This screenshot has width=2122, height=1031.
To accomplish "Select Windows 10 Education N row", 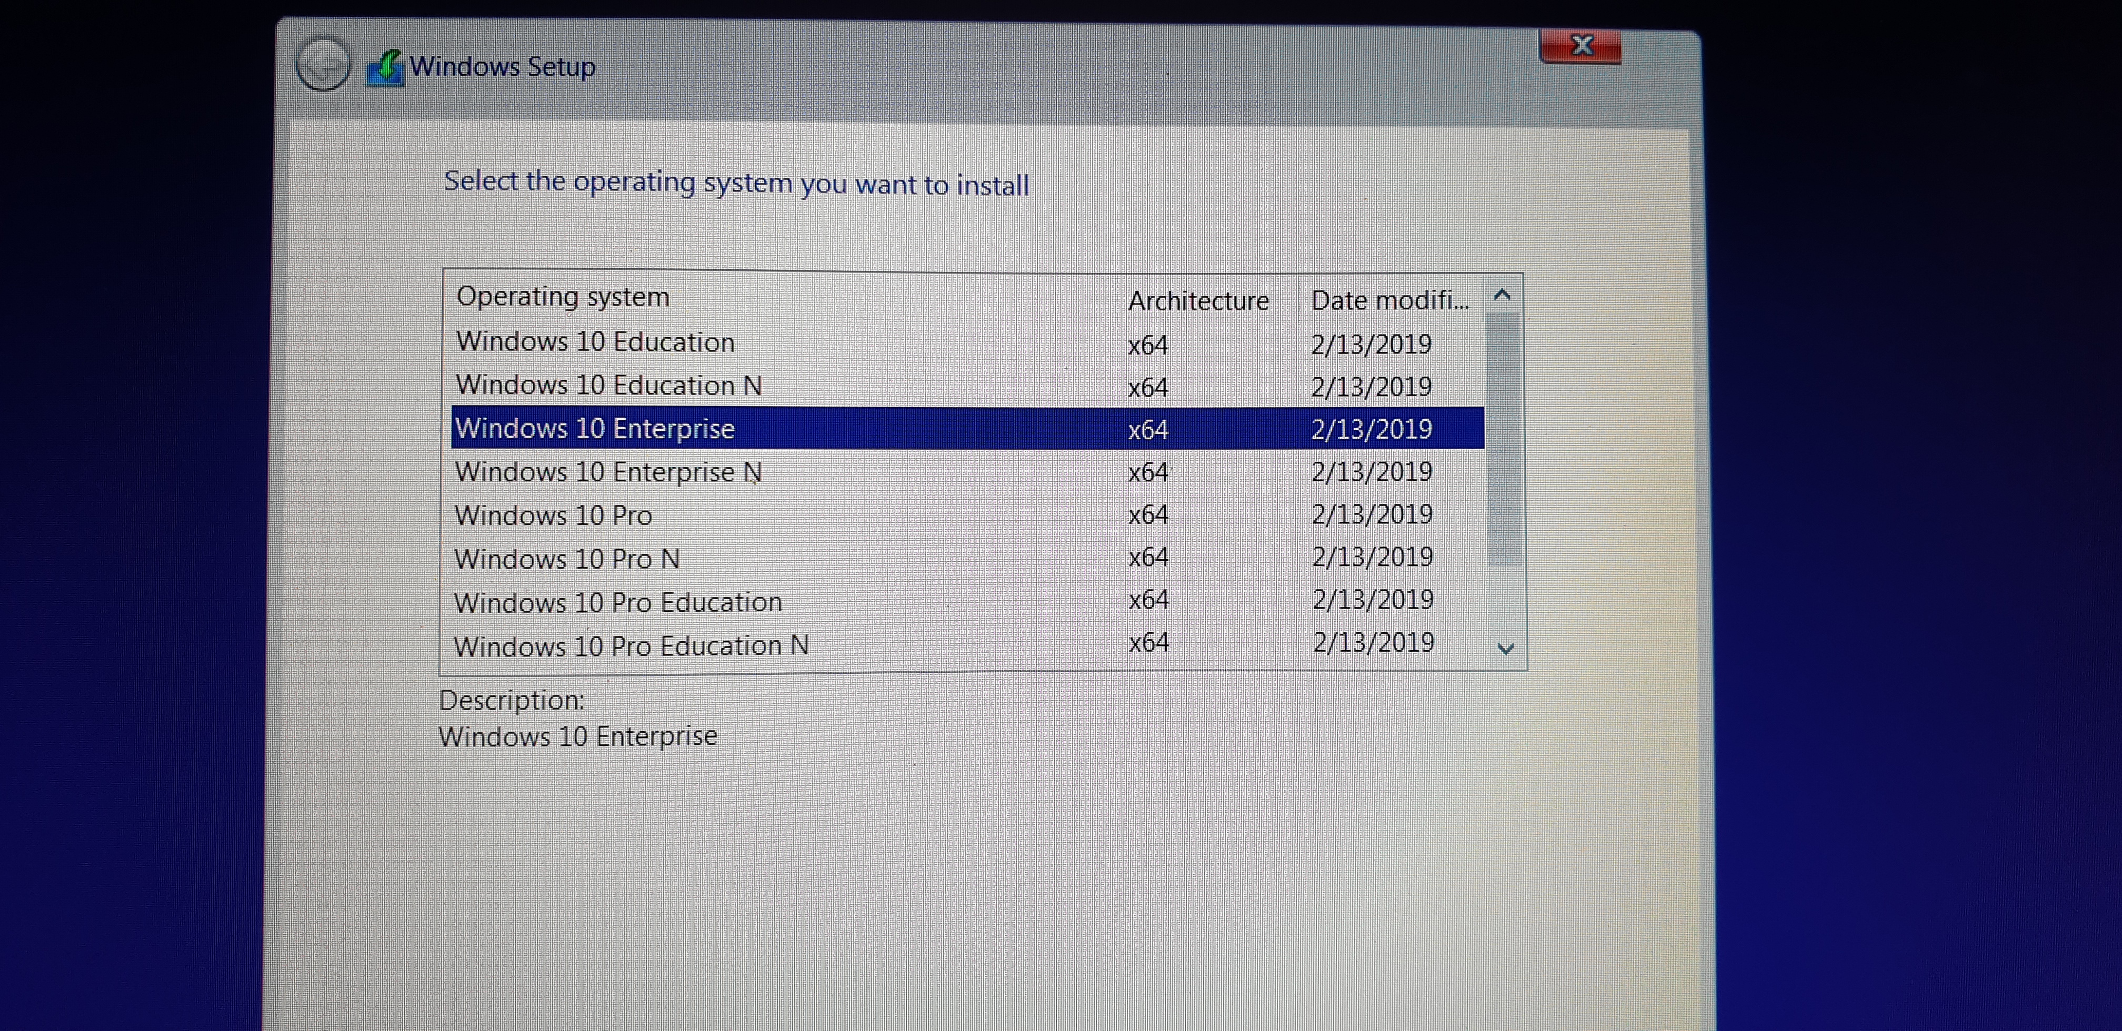I will click(x=967, y=386).
